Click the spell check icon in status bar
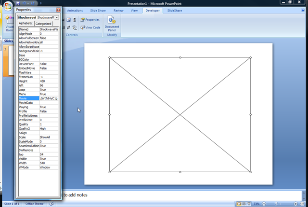The height and width of the screenshot is (207, 308). (51, 204)
